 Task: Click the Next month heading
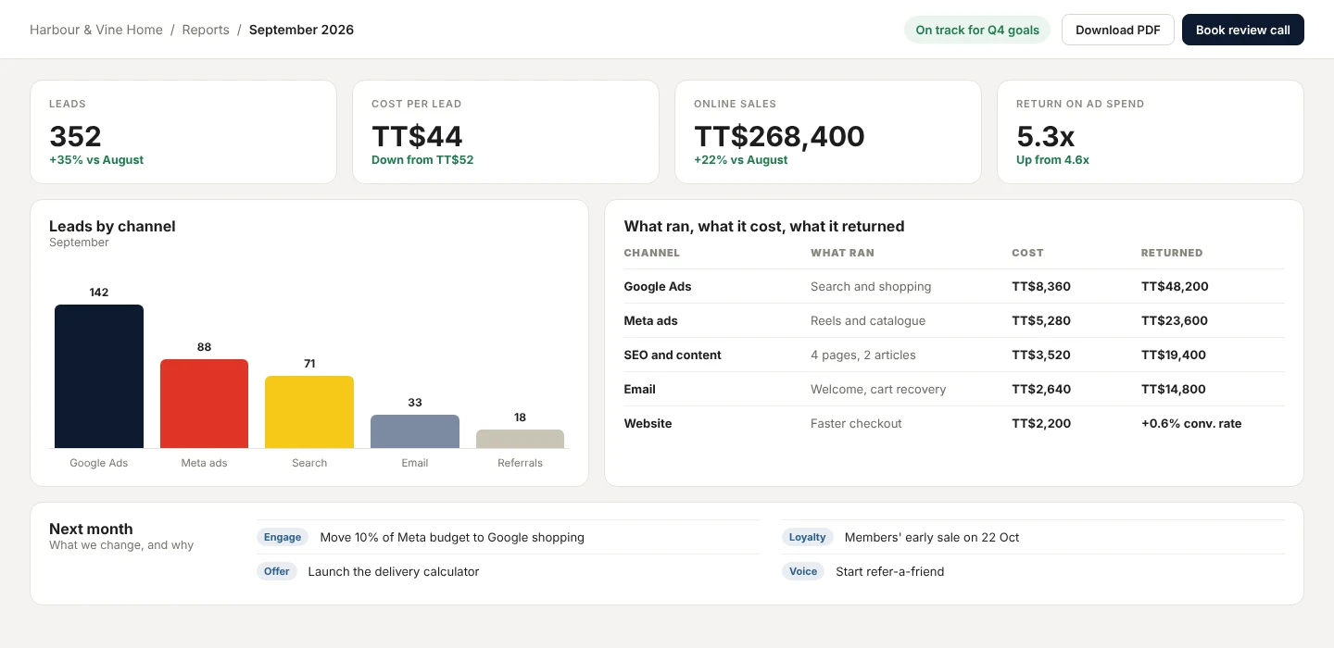91,529
